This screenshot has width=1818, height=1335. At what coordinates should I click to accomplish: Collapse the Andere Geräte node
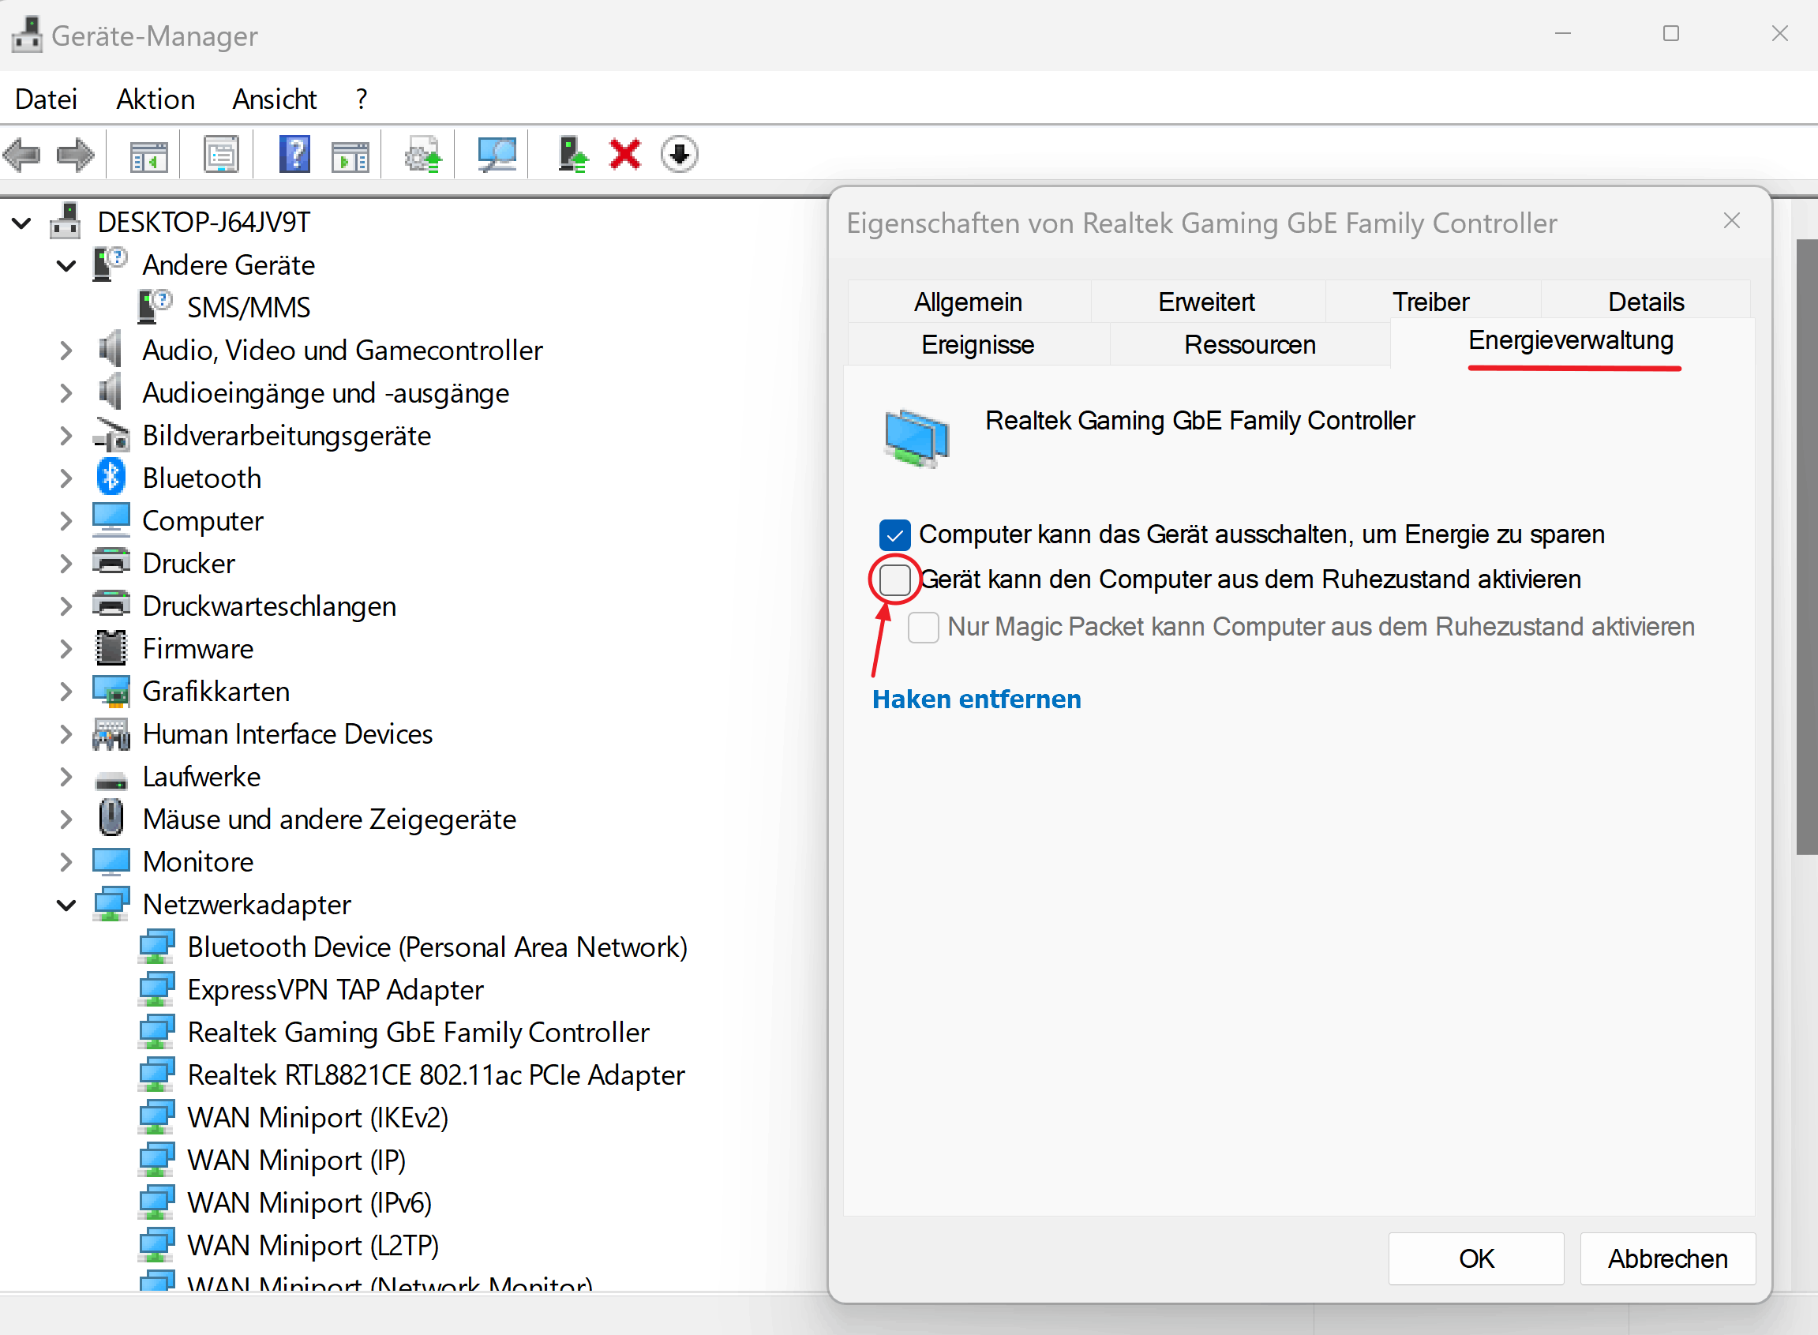click(x=66, y=265)
